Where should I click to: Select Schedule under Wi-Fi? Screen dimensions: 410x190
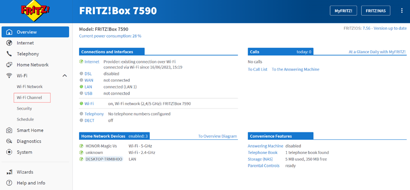point(26,119)
